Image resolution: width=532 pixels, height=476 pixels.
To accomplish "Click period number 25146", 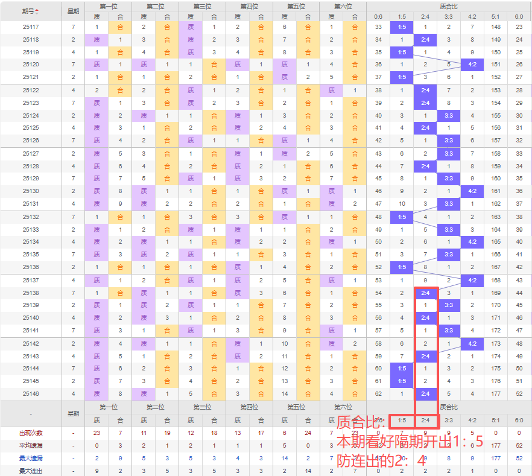I will pos(31,393).
